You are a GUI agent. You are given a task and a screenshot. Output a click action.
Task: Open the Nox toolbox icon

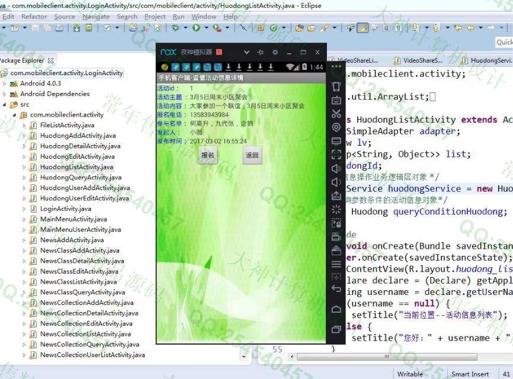click(336, 250)
